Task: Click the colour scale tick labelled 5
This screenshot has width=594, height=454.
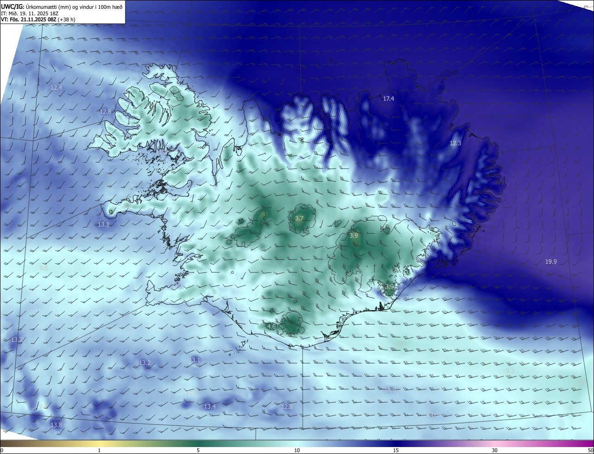Action: (198, 450)
